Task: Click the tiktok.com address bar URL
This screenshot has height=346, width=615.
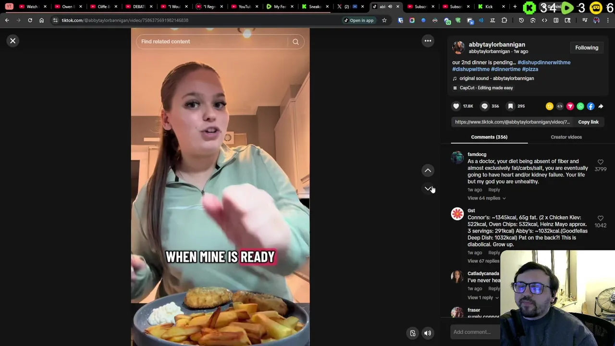Action: tap(125, 20)
